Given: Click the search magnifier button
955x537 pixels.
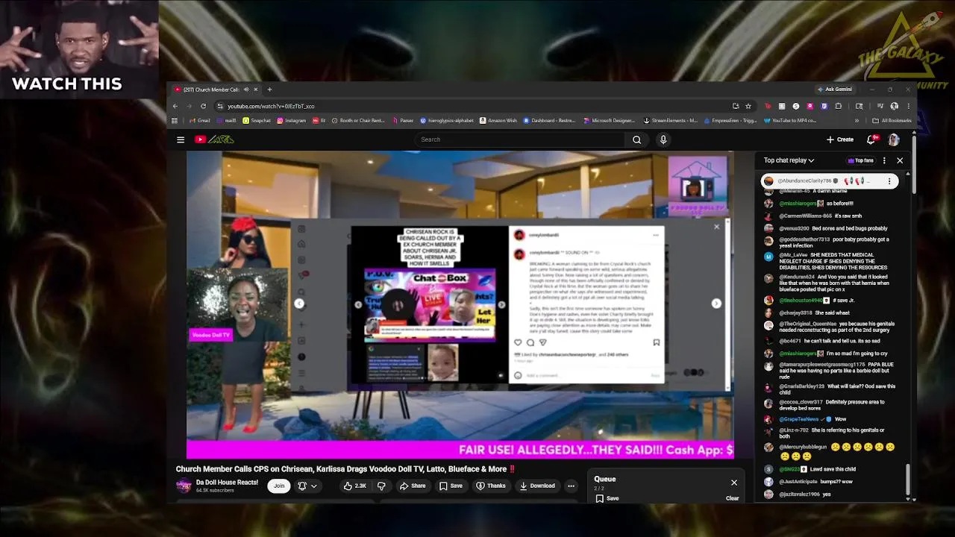Looking at the screenshot, I should coord(636,139).
